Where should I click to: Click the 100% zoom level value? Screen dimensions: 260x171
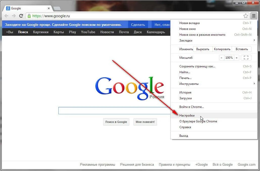(229, 58)
